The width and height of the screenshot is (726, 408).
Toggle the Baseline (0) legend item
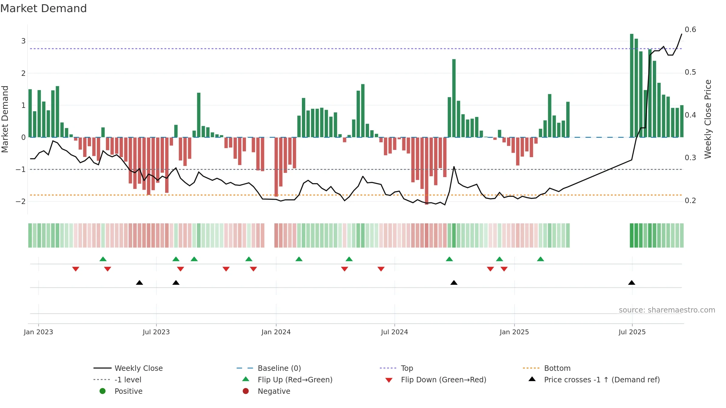[x=269, y=368]
